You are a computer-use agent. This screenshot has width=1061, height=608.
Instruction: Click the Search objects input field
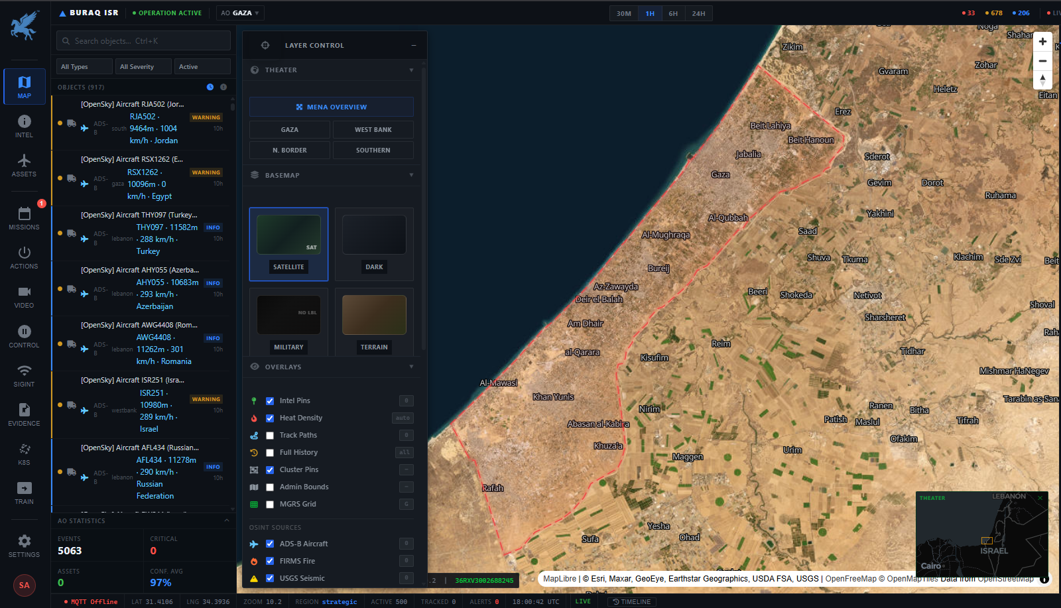pyautogui.click(x=143, y=40)
